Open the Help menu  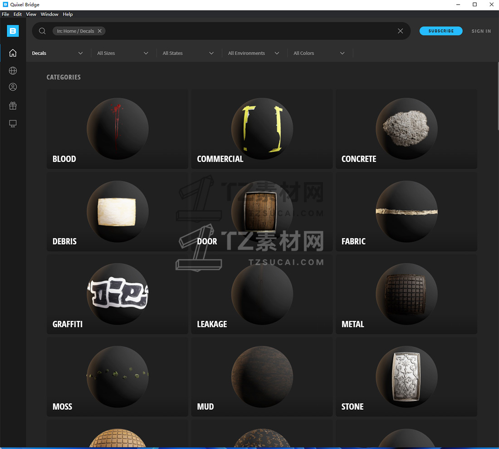pos(68,15)
